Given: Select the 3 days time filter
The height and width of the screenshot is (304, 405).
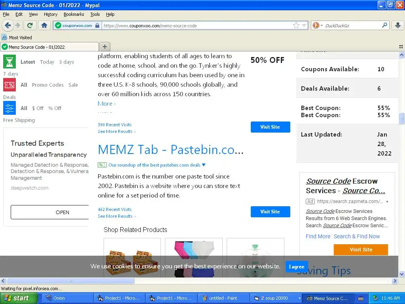Looking at the screenshot, I should [66, 62].
